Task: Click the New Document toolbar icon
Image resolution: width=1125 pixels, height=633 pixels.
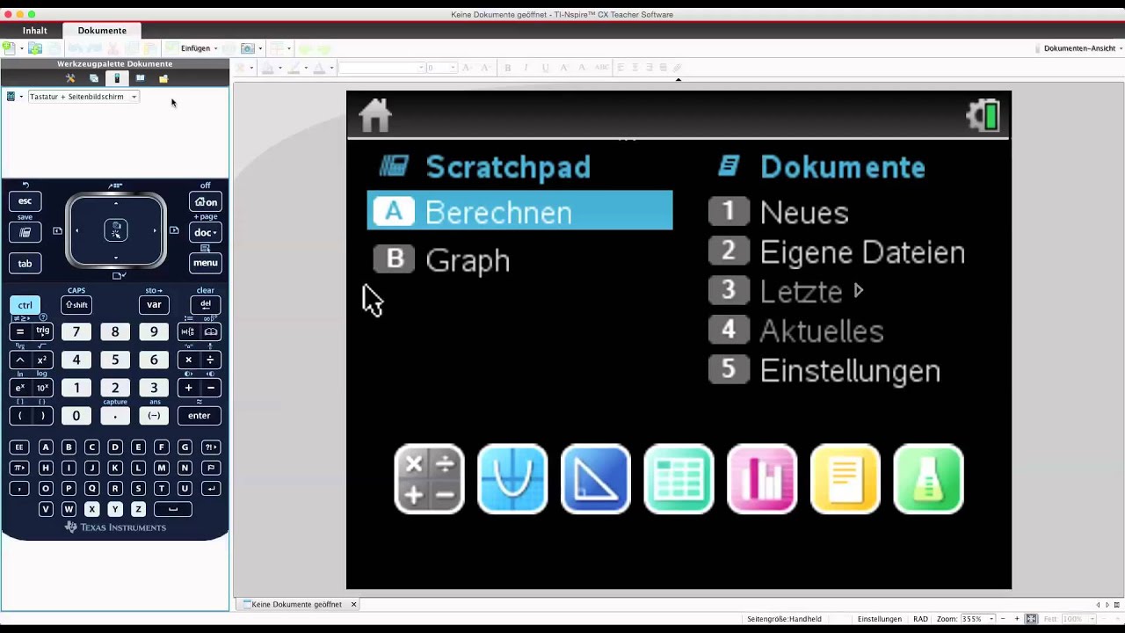Action: [x=8, y=48]
